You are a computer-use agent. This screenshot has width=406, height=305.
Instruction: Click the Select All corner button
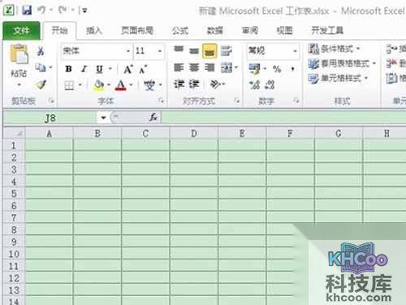[x=14, y=133]
